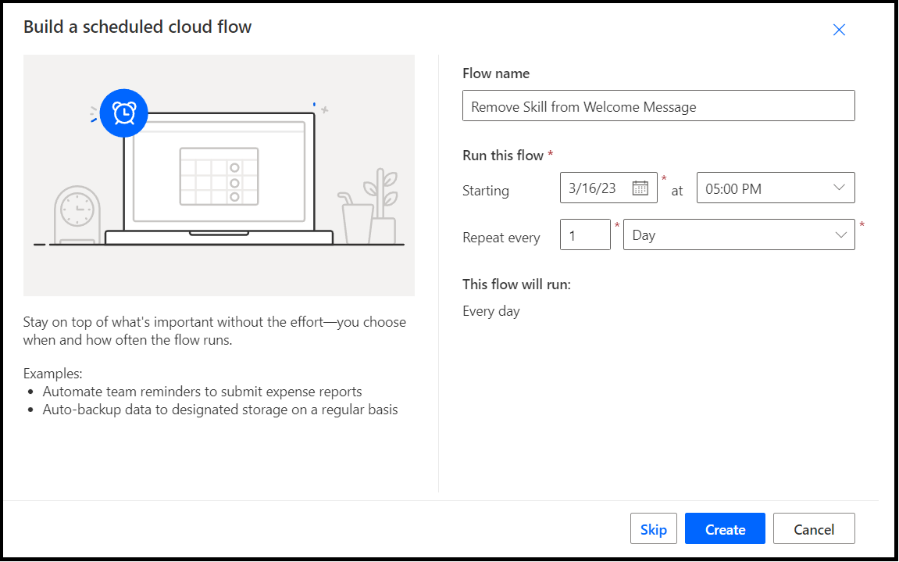Open the calendar date picker icon
Image resolution: width=899 pixels, height=562 pixels.
point(640,188)
